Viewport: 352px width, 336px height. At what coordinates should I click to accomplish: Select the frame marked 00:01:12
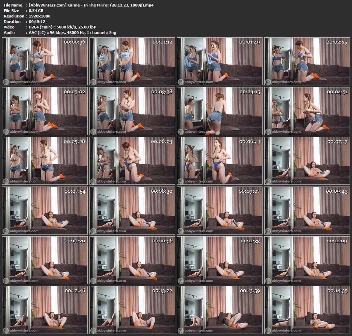133,61
